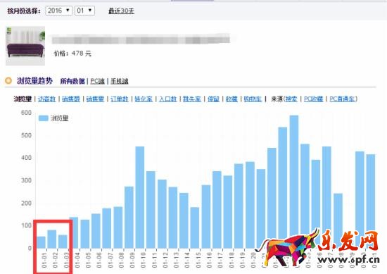Click the tall bar for 01-10
Viewport: 387px width, 274px height.
tap(140, 197)
